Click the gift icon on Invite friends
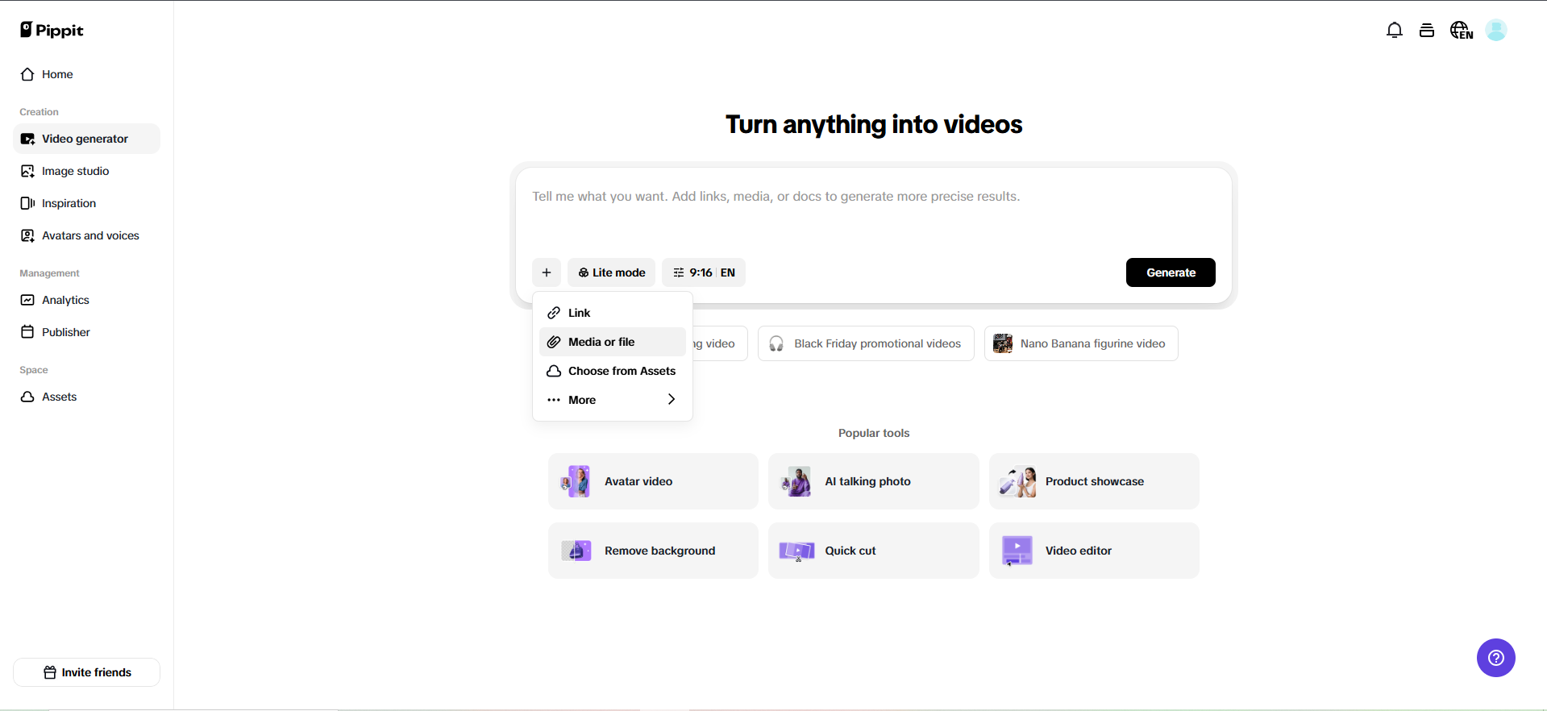Screen dimensions: 1547x711 (x=50, y=672)
